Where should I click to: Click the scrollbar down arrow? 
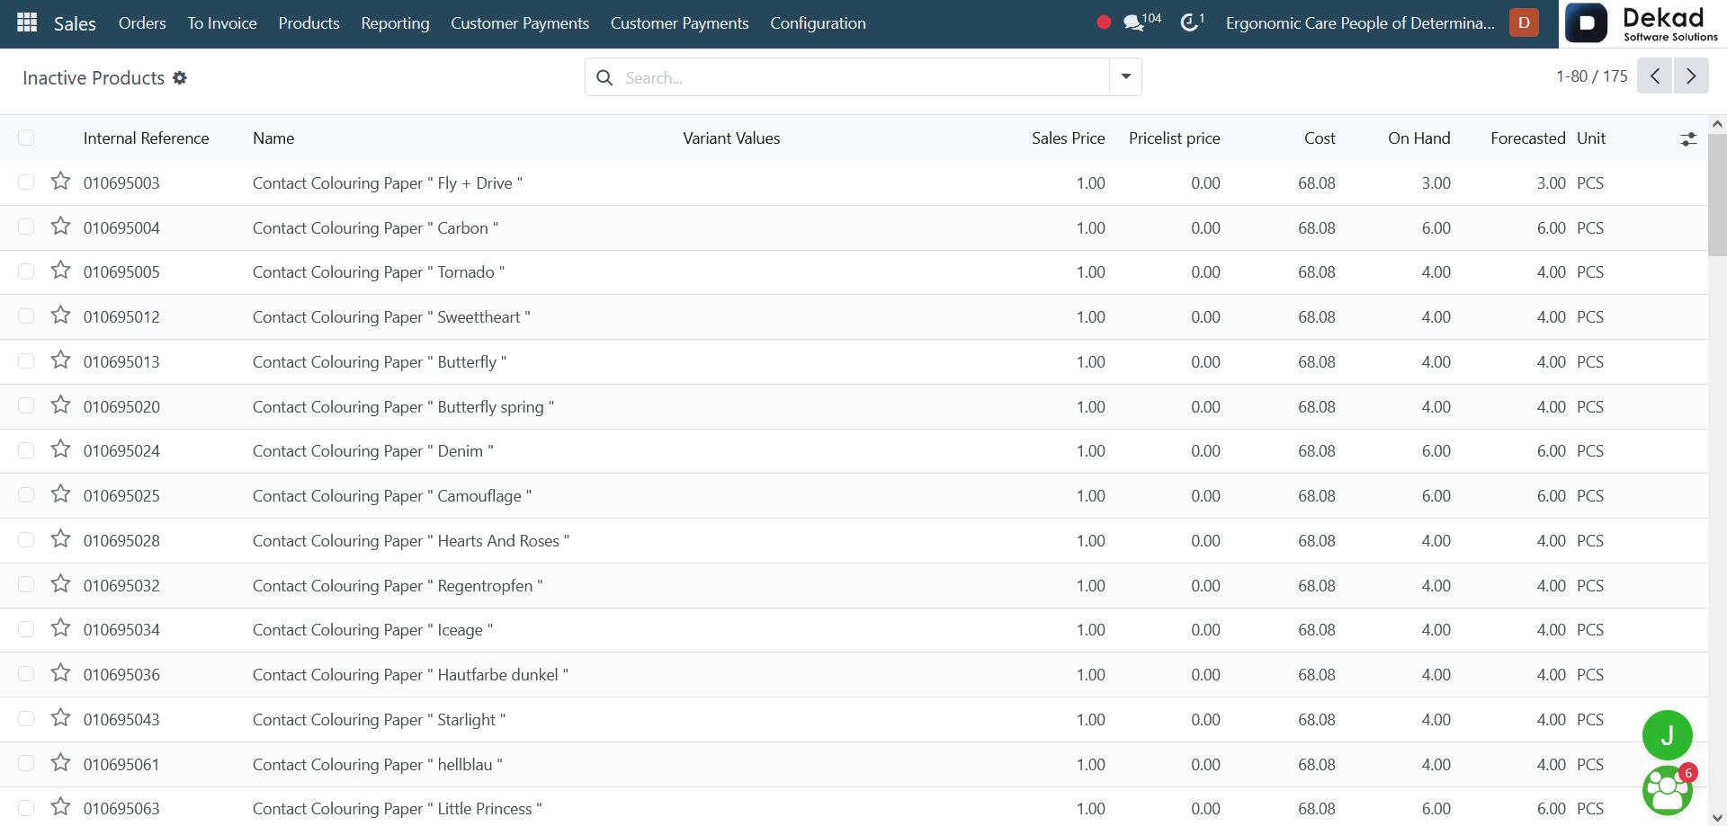[x=1717, y=817]
